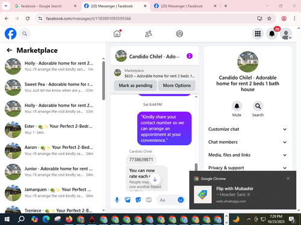This screenshot has width=301, height=225.
Task: Click the address bar URL
Action: point(88,19)
